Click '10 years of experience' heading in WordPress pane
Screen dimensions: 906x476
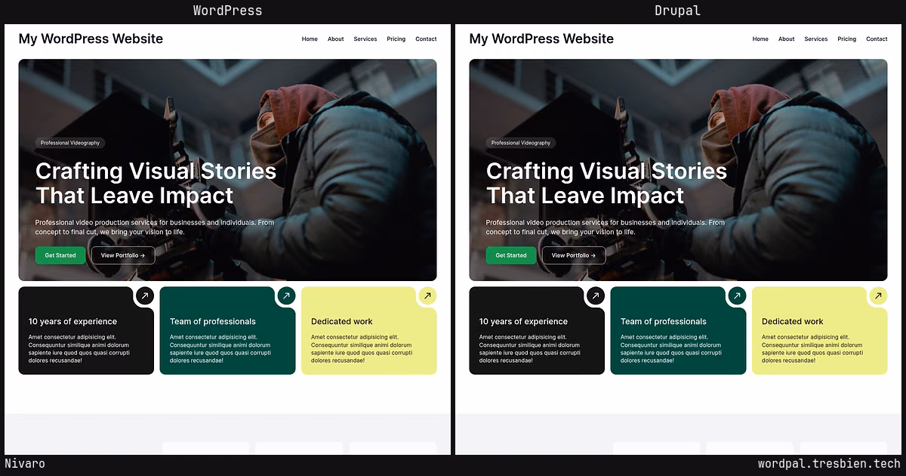[72, 321]
